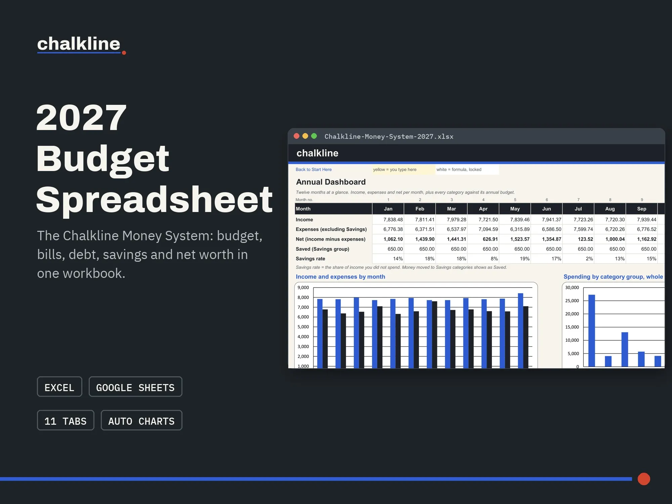Select the Aug column header

[x=610, y=209]
